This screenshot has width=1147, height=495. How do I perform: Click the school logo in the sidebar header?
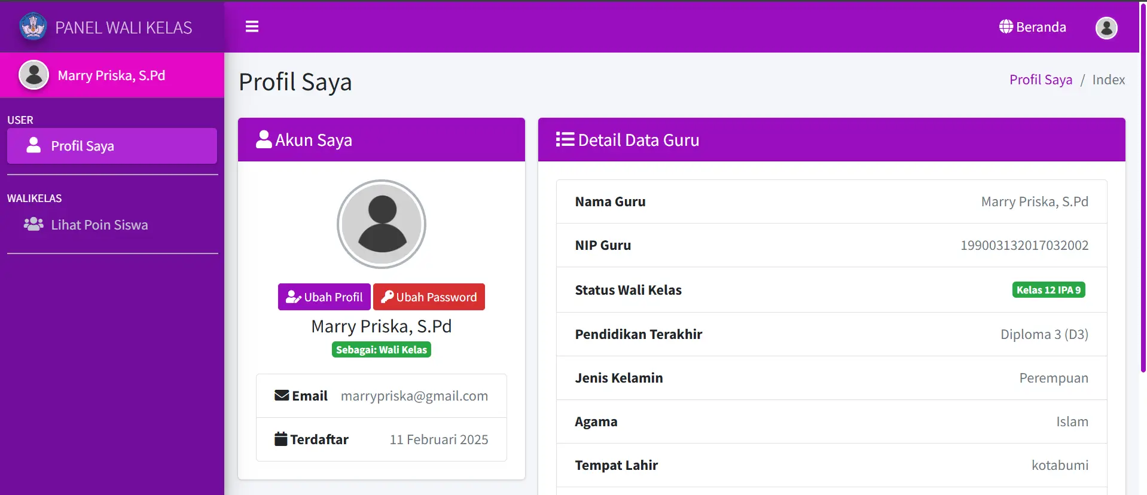coord(33,27)
